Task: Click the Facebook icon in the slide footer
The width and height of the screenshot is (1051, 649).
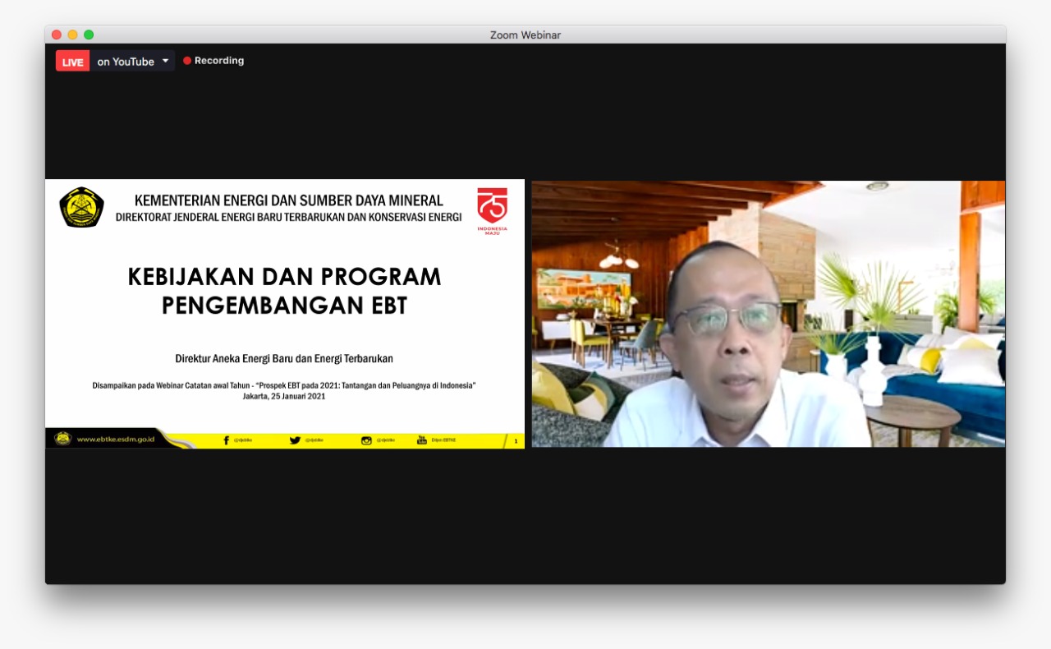Action: (x=225, y=440)
